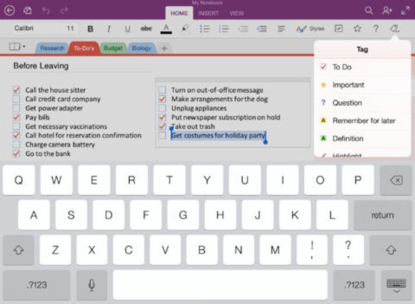
Task: Apply italic formatting
Action: pos(109,29)
